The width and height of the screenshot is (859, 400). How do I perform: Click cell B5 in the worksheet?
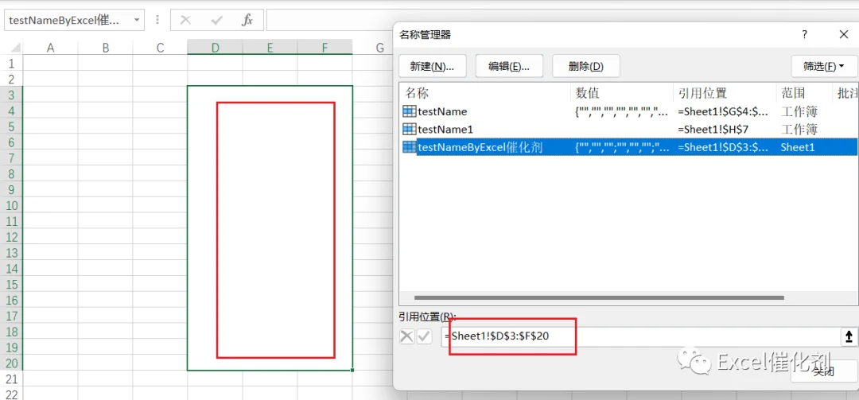pos(105,126)
